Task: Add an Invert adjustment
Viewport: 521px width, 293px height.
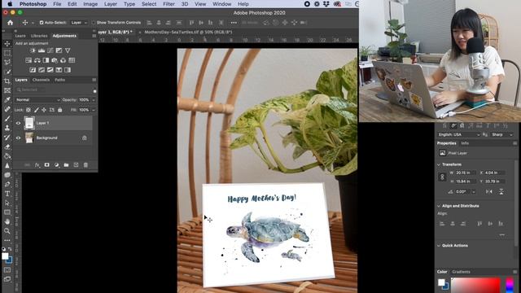Action: (x=33, y=70)
